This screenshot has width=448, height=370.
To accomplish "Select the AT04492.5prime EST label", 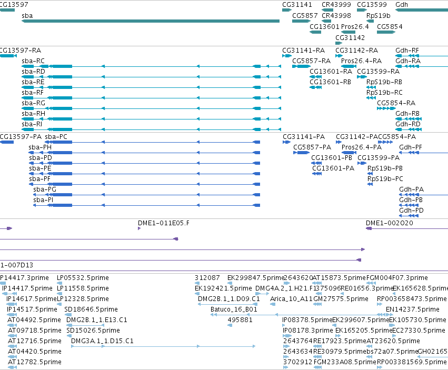I will click(x=34, y=319).
